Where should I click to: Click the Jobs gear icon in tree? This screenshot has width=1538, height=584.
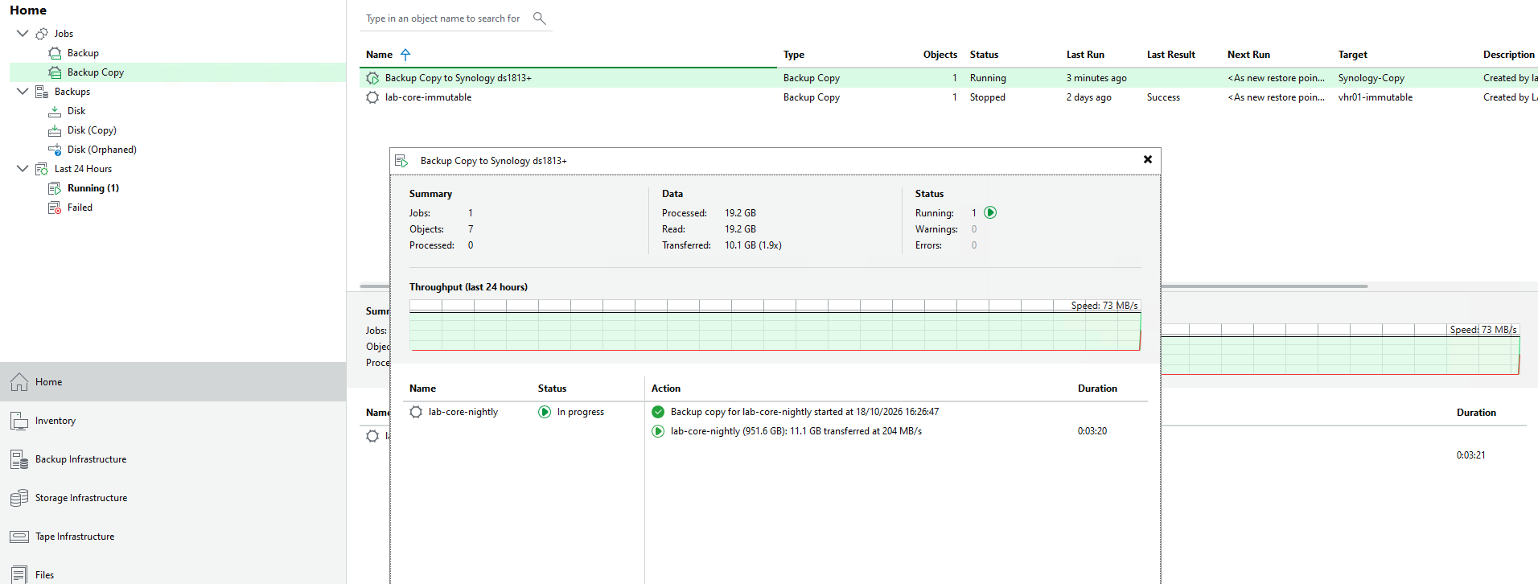(42, 34)
